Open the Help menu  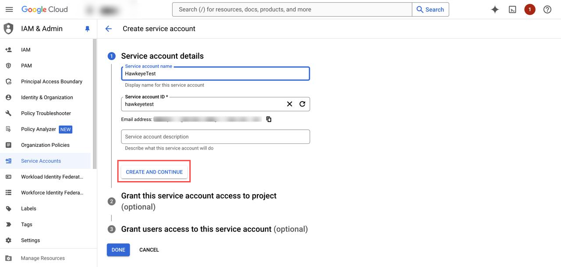[547, 9]
